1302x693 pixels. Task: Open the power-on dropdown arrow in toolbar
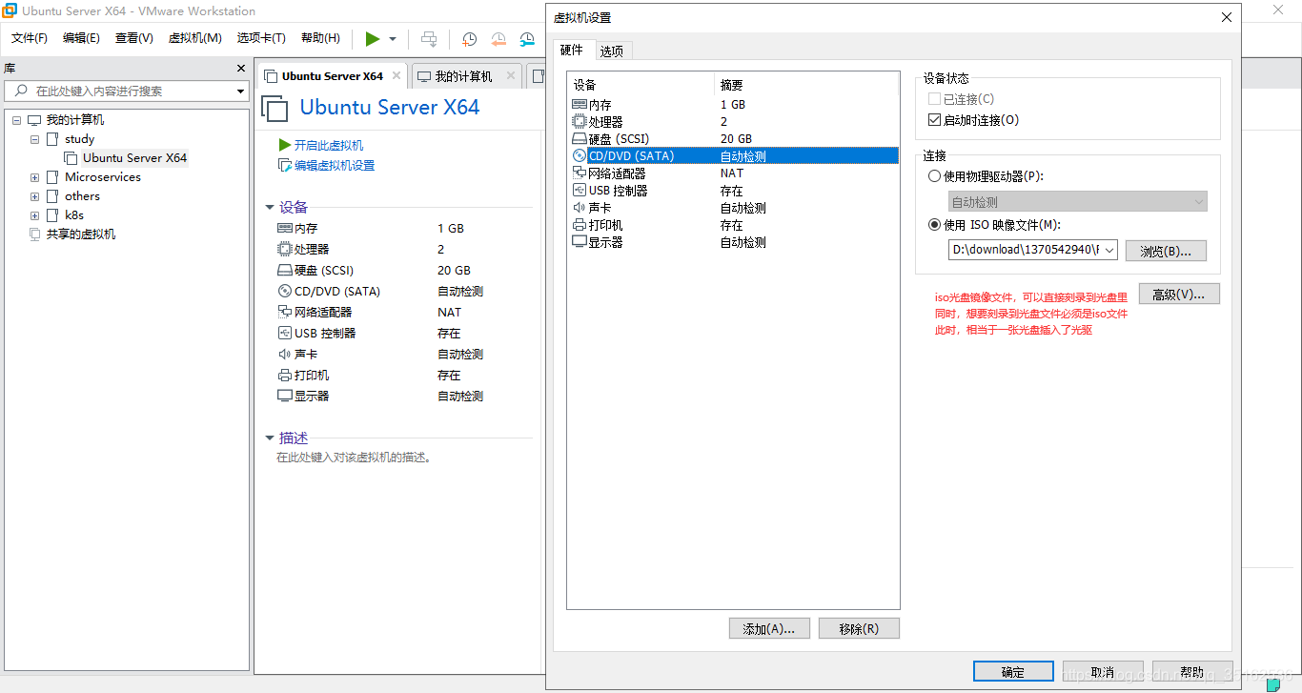(392, 39)
